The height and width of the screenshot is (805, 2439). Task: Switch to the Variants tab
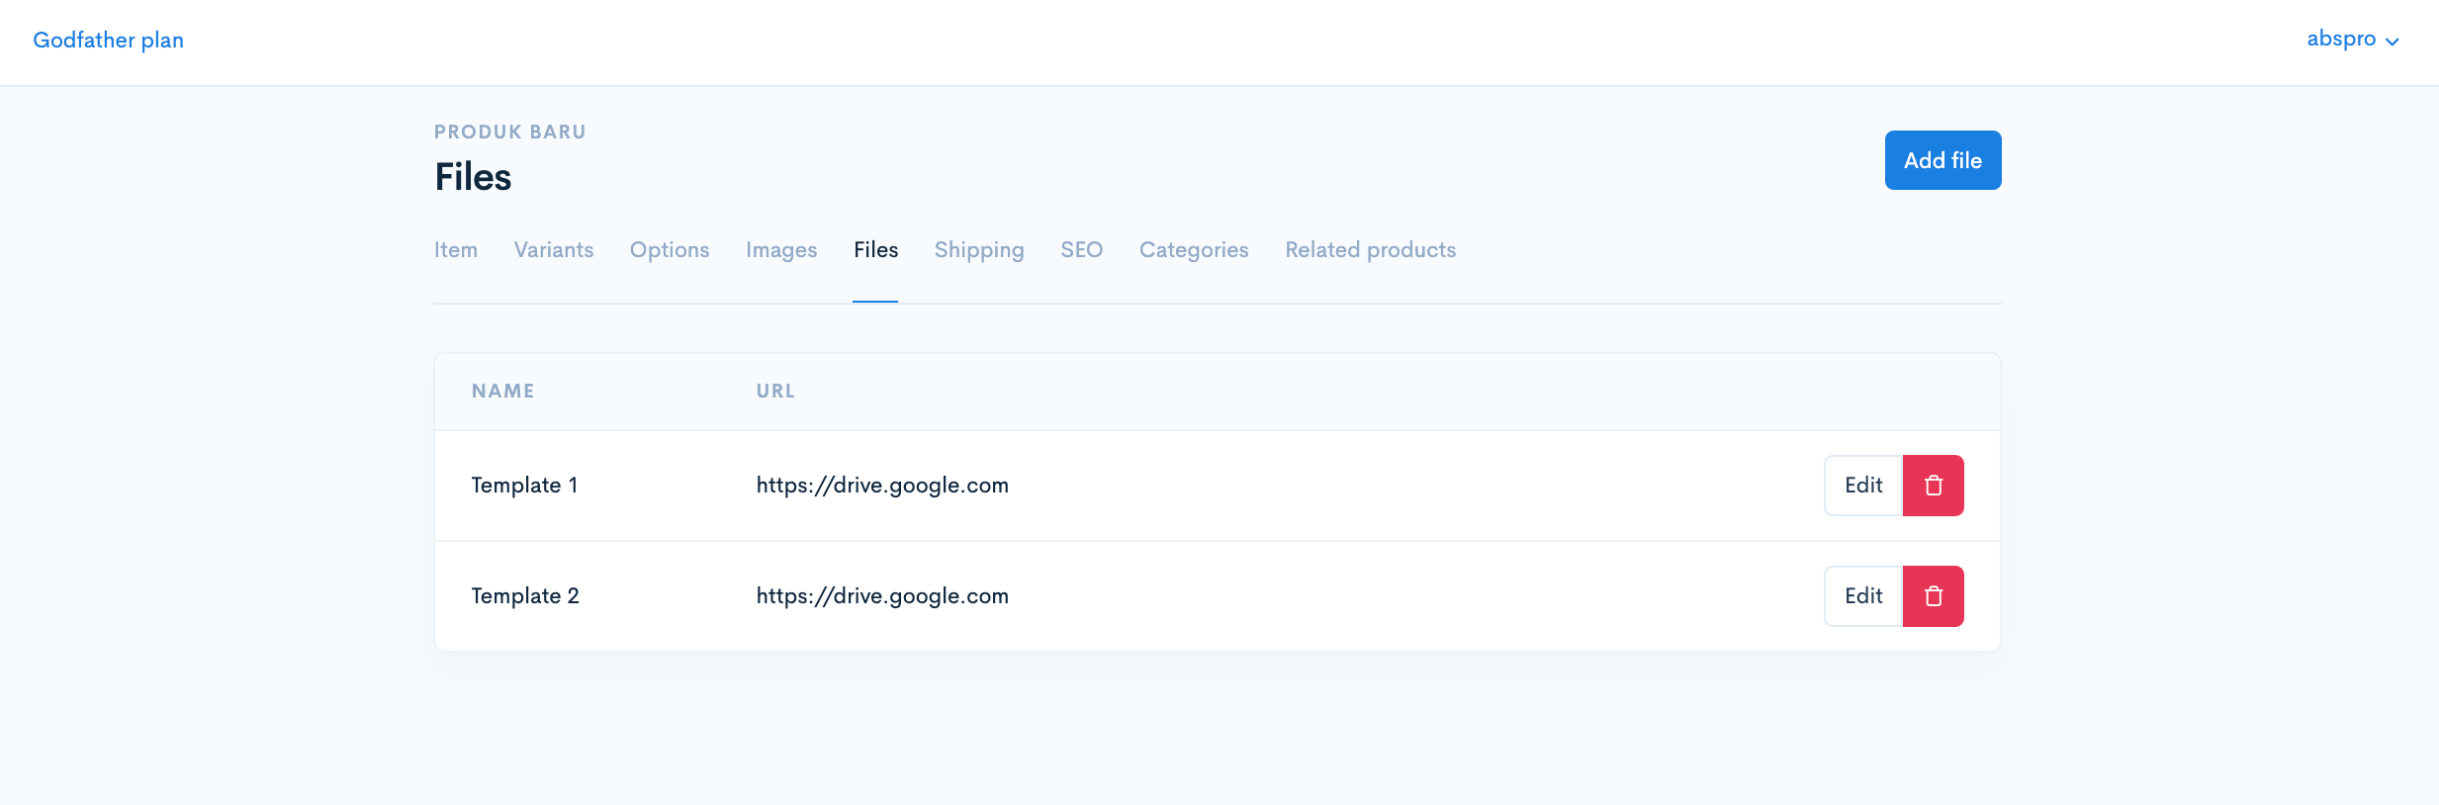[x=554, y=250]
